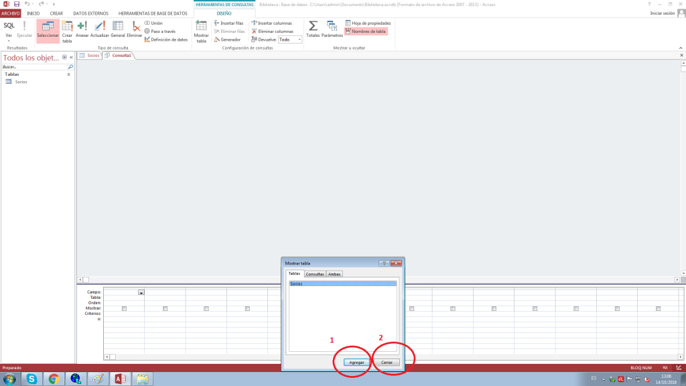
Task: Switch to the Consultas tab in dialog
Action: coord(315,273)
